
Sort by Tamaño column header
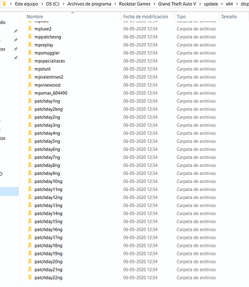pyautogui.click(x=229, y=17)
